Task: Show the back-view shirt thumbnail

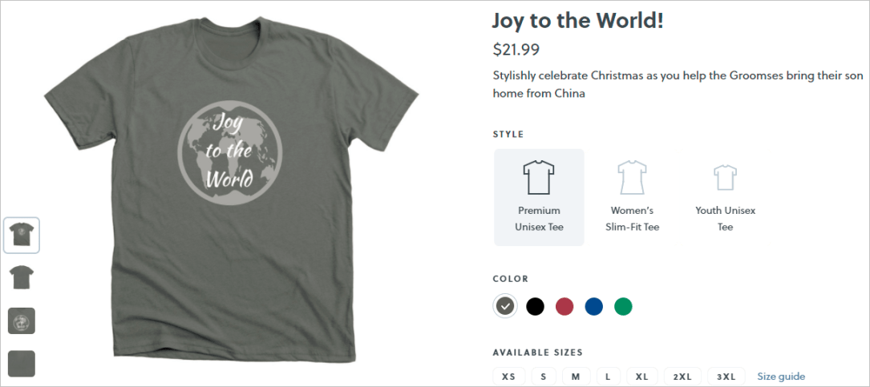Action: tap(22, 278)
